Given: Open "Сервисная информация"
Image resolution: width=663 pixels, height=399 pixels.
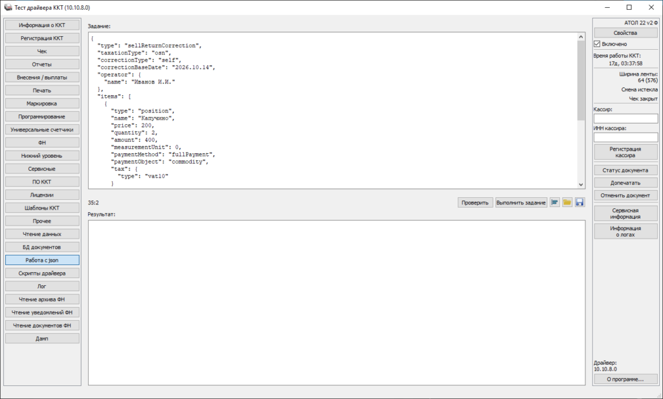Looking at the screenshot, I should click(625, 213).
